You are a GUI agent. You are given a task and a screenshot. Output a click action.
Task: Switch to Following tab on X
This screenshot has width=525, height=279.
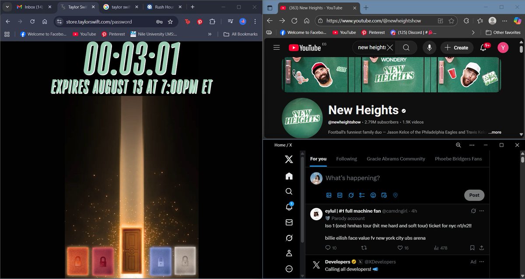click(346, 159)
